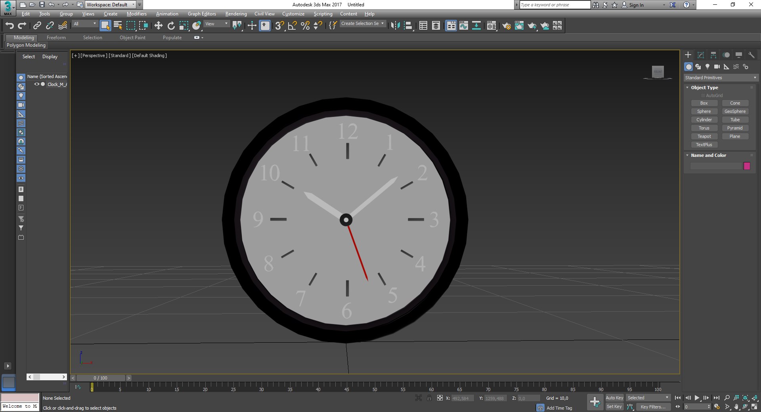Open the Utilities wrench panel
The image size is (761, 412).
point(751,55)
